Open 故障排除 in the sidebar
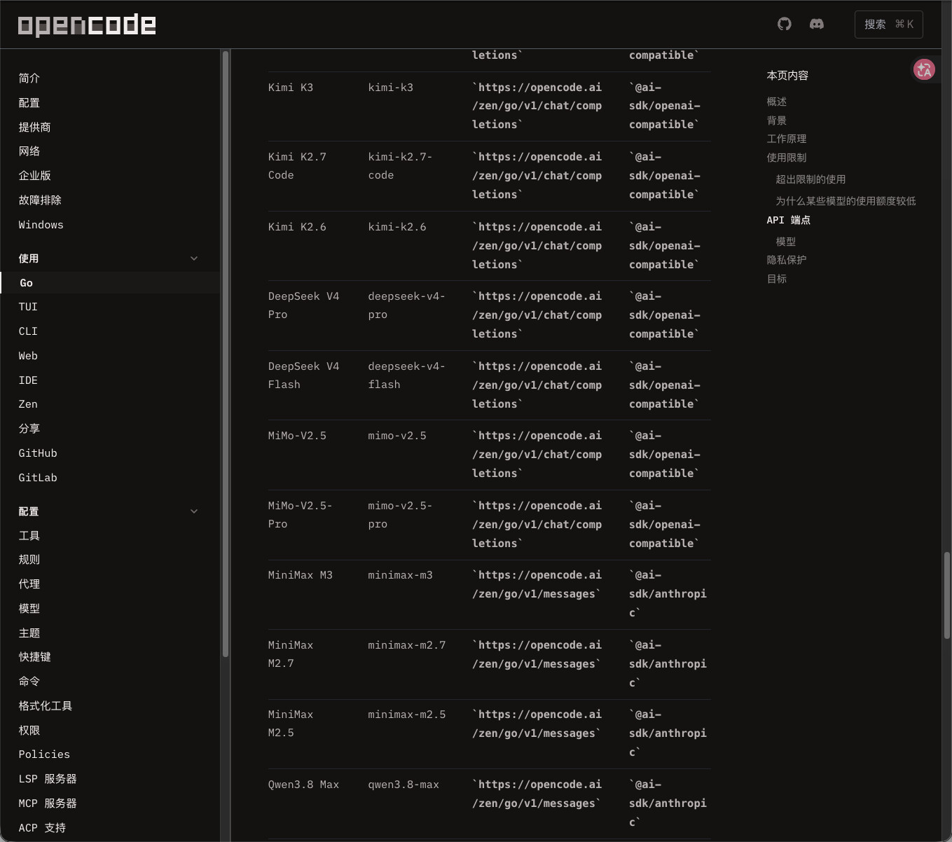This screenshot has width=952, height=842. click(x=40, y=200)
